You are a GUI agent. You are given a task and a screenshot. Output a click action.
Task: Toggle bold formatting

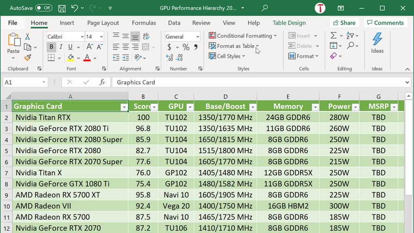(51, 47)
